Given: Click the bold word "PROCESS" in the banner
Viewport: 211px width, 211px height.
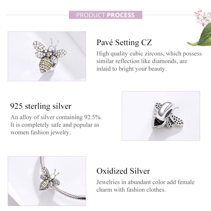Looking at the screenshot, I should (x=120, y=15).
